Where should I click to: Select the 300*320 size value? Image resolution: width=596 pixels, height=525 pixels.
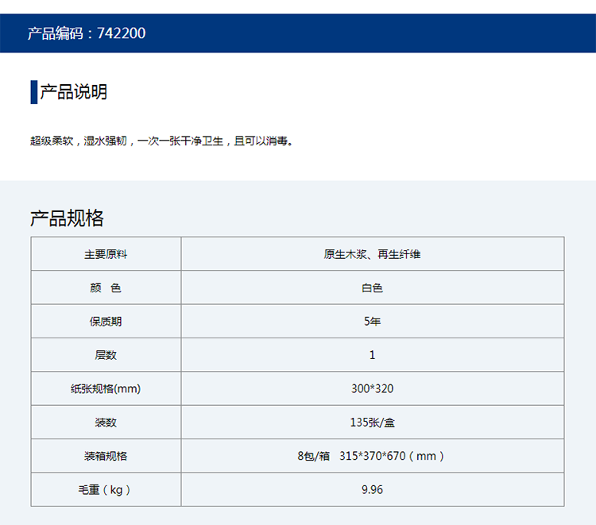[x=373, y=388]
